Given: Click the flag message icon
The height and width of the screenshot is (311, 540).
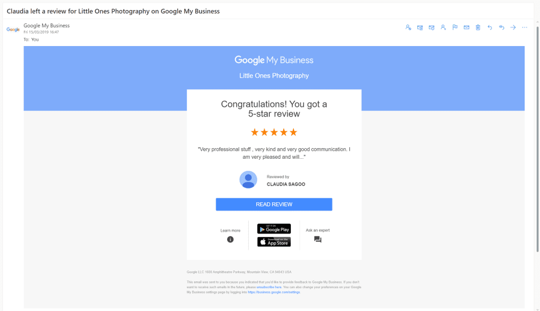Looking at the screenshot, I should [x=455, y=28].
